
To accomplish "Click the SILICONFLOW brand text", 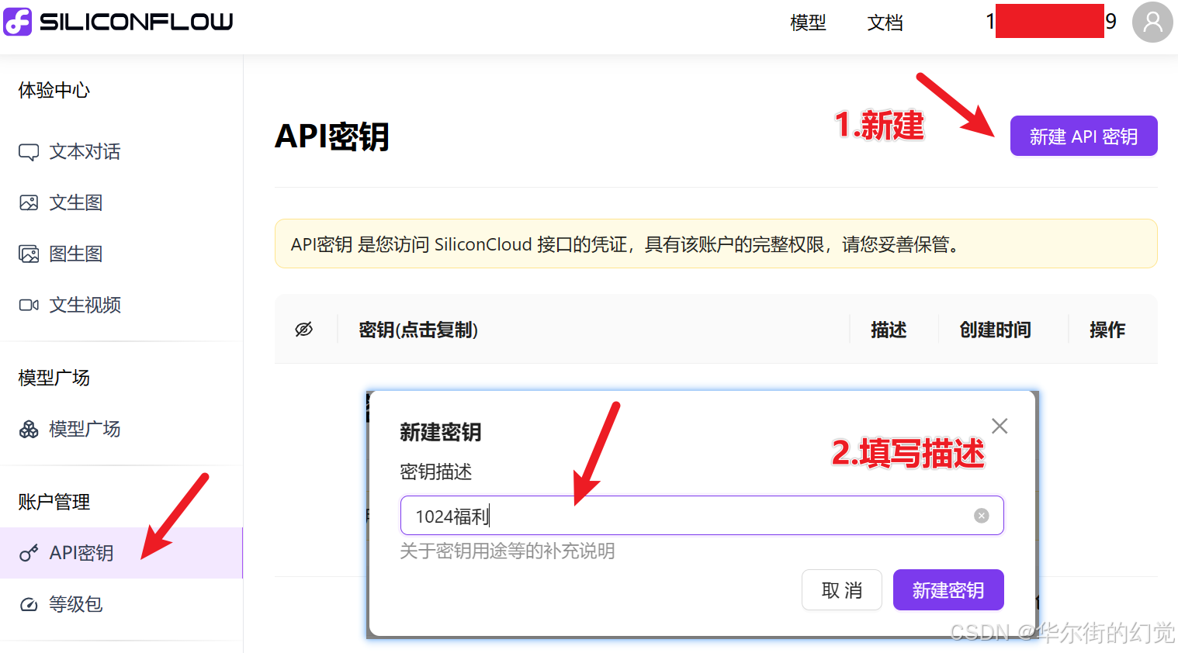I will (136, 22).
